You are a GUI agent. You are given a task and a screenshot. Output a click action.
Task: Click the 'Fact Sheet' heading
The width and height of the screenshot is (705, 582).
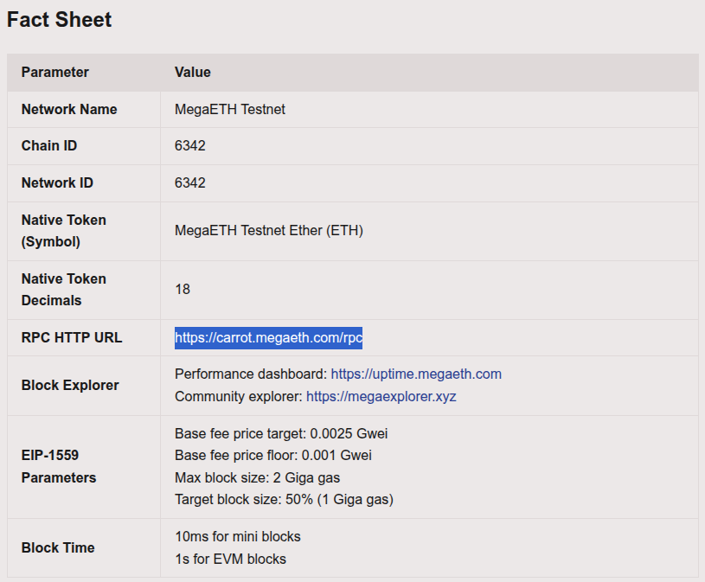[x=60, y=20]
